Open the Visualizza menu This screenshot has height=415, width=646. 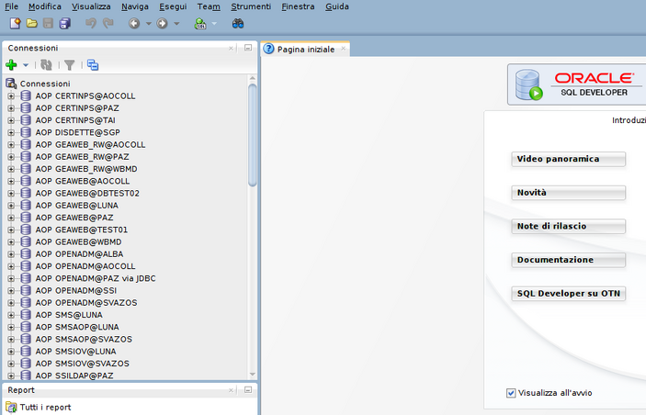point(91,6)
